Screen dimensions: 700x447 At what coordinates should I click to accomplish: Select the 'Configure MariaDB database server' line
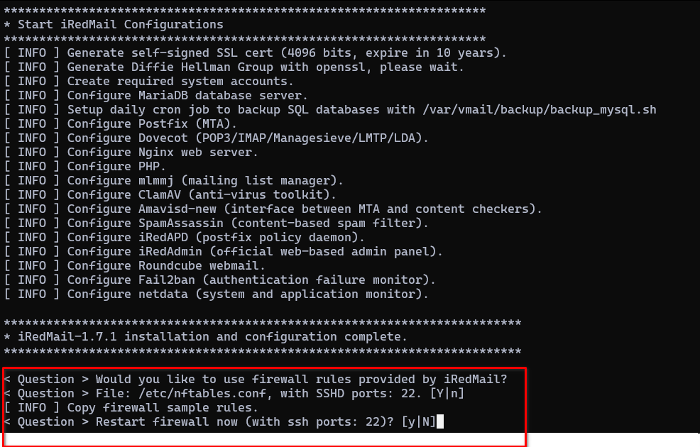(x=155, y=96)
